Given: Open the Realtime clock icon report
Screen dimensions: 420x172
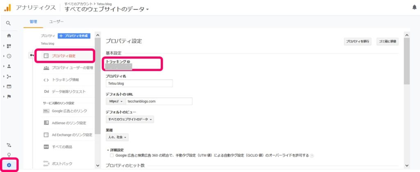Looking at the screenshot, I should click(9, 56).
